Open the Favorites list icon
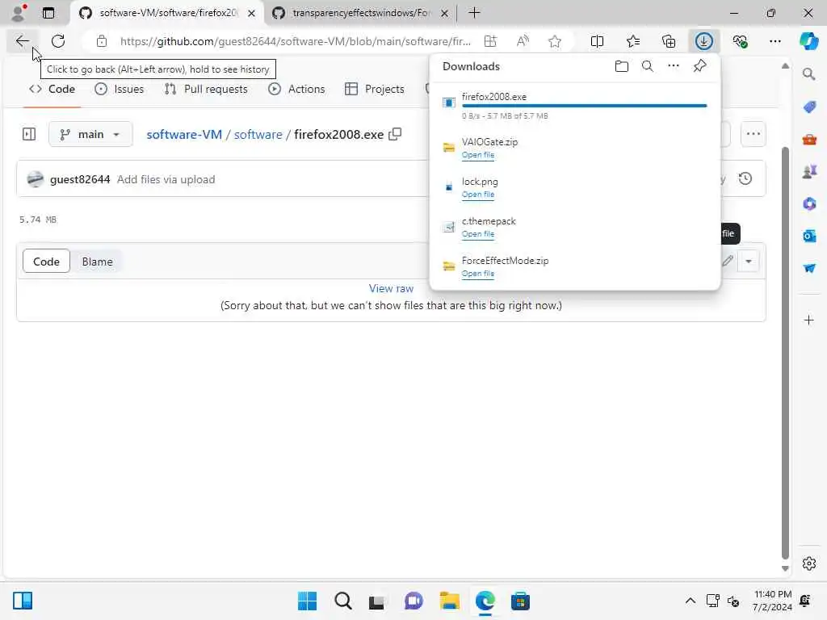827x620 pixels. (x=633, y=41)
